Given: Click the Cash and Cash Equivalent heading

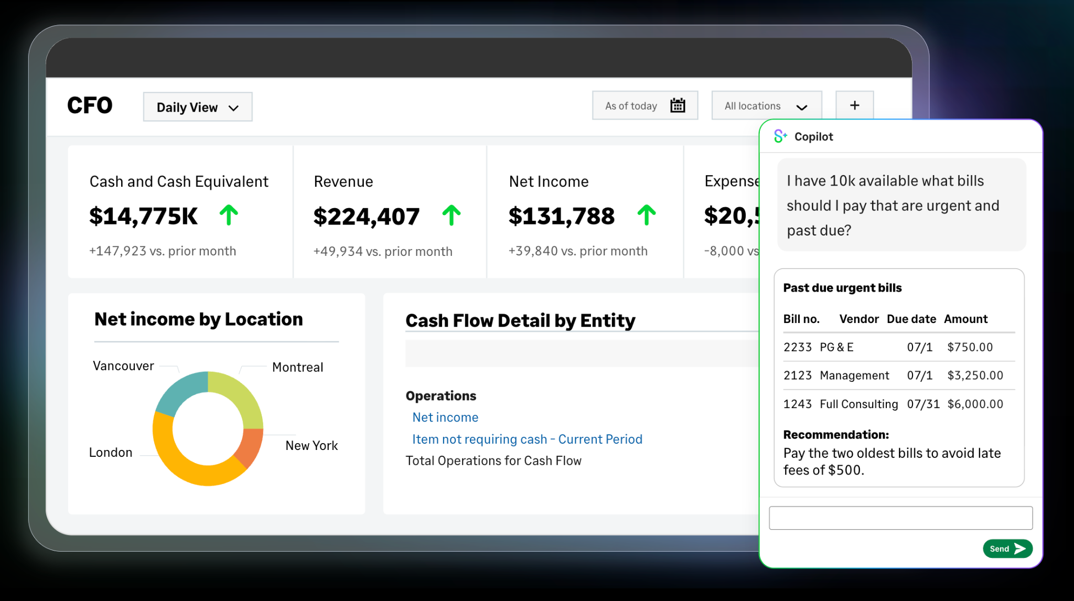Looking at the screenshot, I should (x=179, y=181).
